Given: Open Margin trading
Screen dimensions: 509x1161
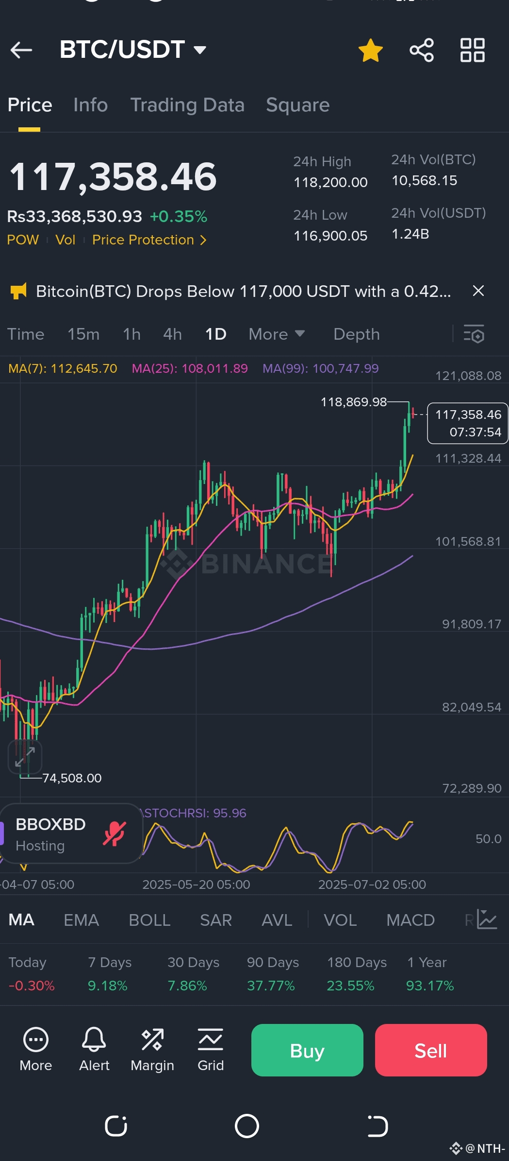Looking at the screenshot, I should pyautogui.click(x=152, y=1050).
